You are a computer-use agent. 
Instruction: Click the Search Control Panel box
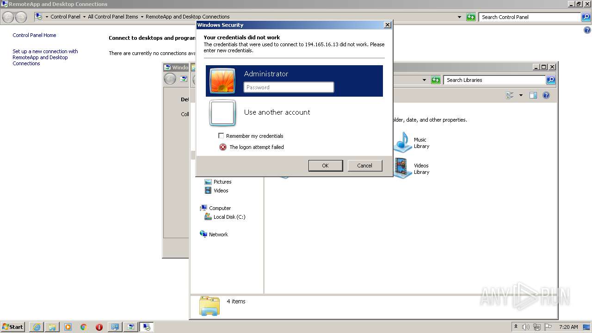pyautogui.click(x=530, y=17)
